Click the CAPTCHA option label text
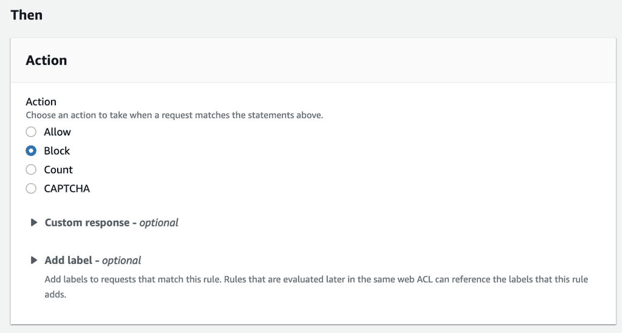The height and width of the screenshot is (333, 622). (67, 189)
